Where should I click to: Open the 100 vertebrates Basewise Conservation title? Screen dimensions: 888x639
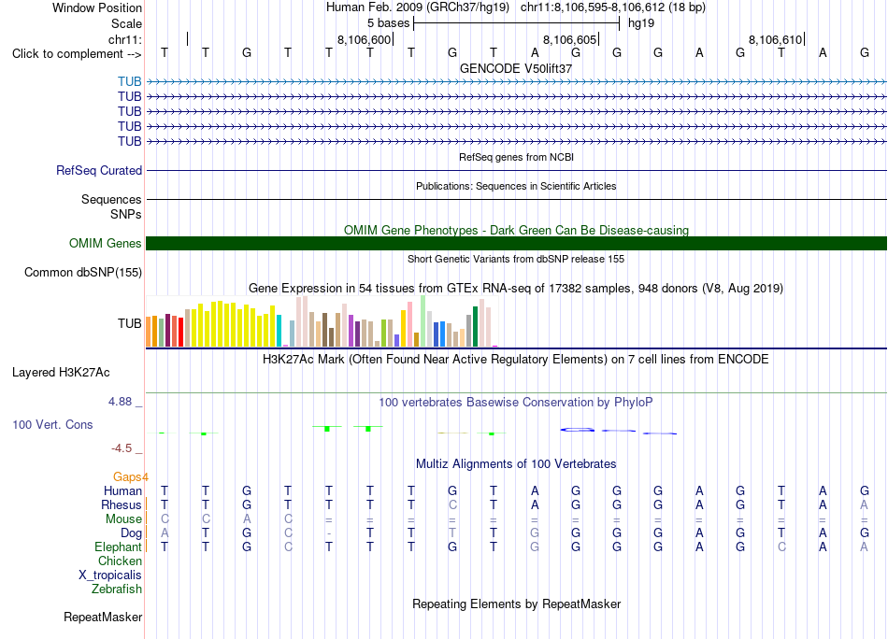[516, 403]
